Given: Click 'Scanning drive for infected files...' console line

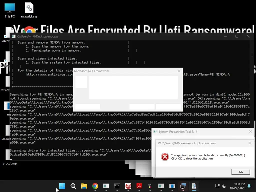Looking at the screenshot, I should click(45, 150).
